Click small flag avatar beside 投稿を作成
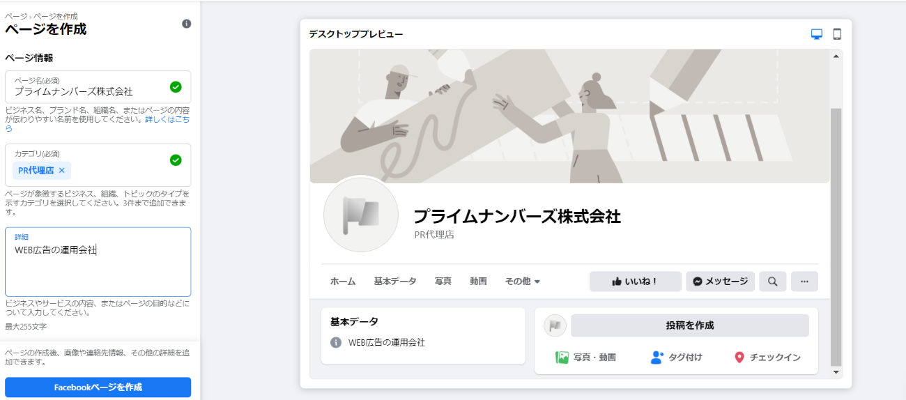Screen dimensions: 906x400 (x=555, y=325)
